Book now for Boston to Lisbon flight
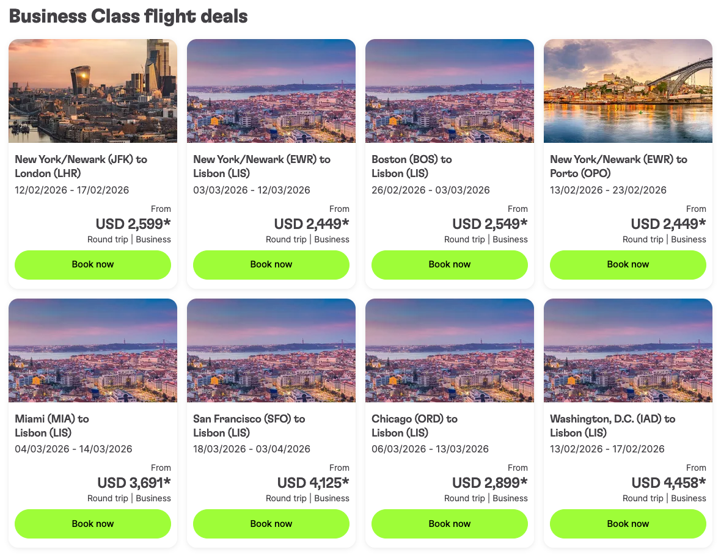 450,264
